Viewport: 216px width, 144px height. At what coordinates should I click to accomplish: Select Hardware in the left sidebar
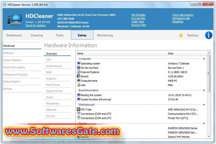[x=22, y=46]
